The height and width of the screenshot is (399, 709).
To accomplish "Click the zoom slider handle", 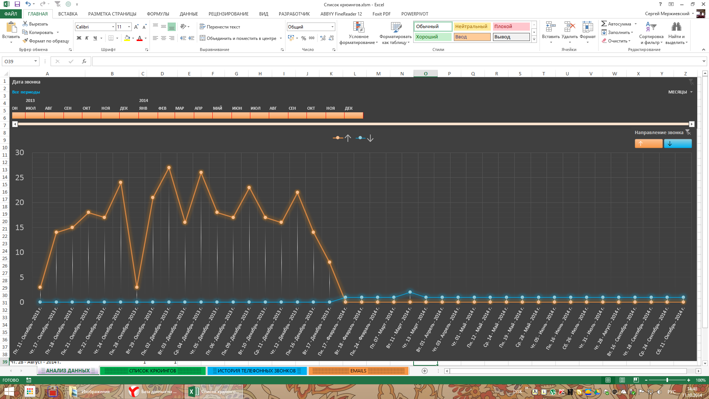I will pos(667,380).
